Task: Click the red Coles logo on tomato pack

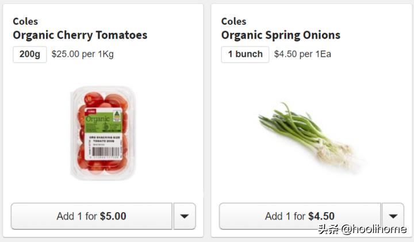Action: pos(89,112)
